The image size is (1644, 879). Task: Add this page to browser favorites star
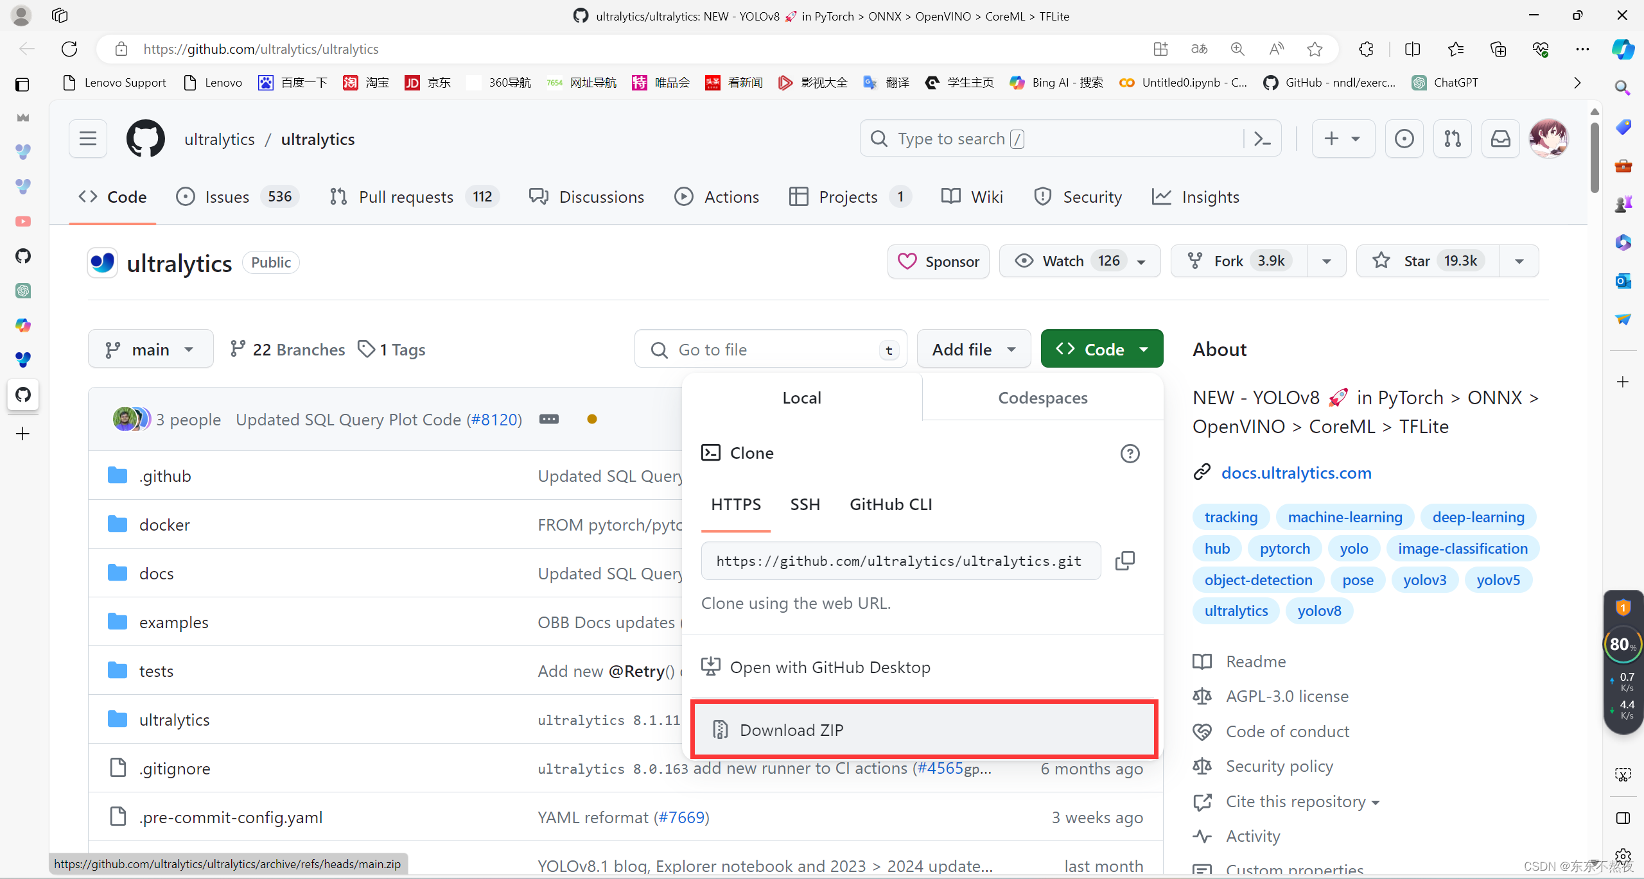(1315, 49)
